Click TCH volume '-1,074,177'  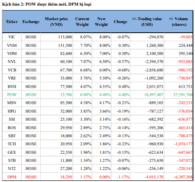[183, 144]
